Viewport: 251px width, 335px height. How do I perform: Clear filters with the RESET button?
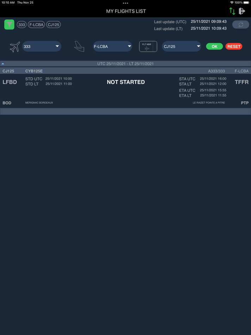coord(234,46)
